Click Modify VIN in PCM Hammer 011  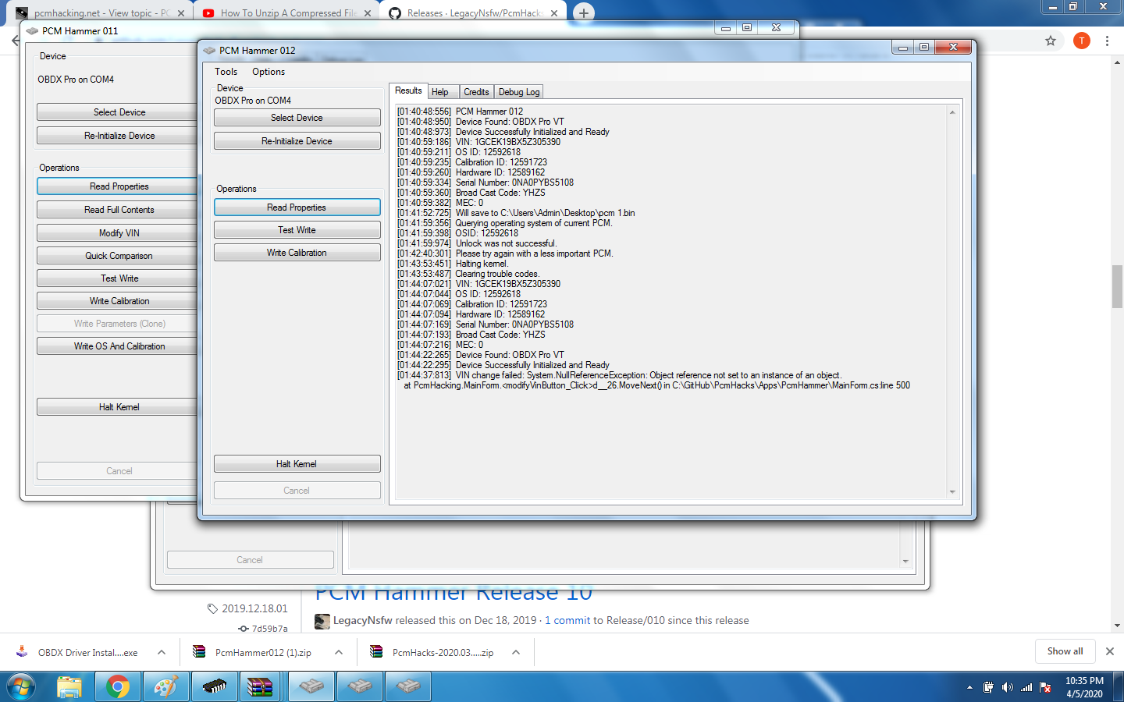pos(117,233)
